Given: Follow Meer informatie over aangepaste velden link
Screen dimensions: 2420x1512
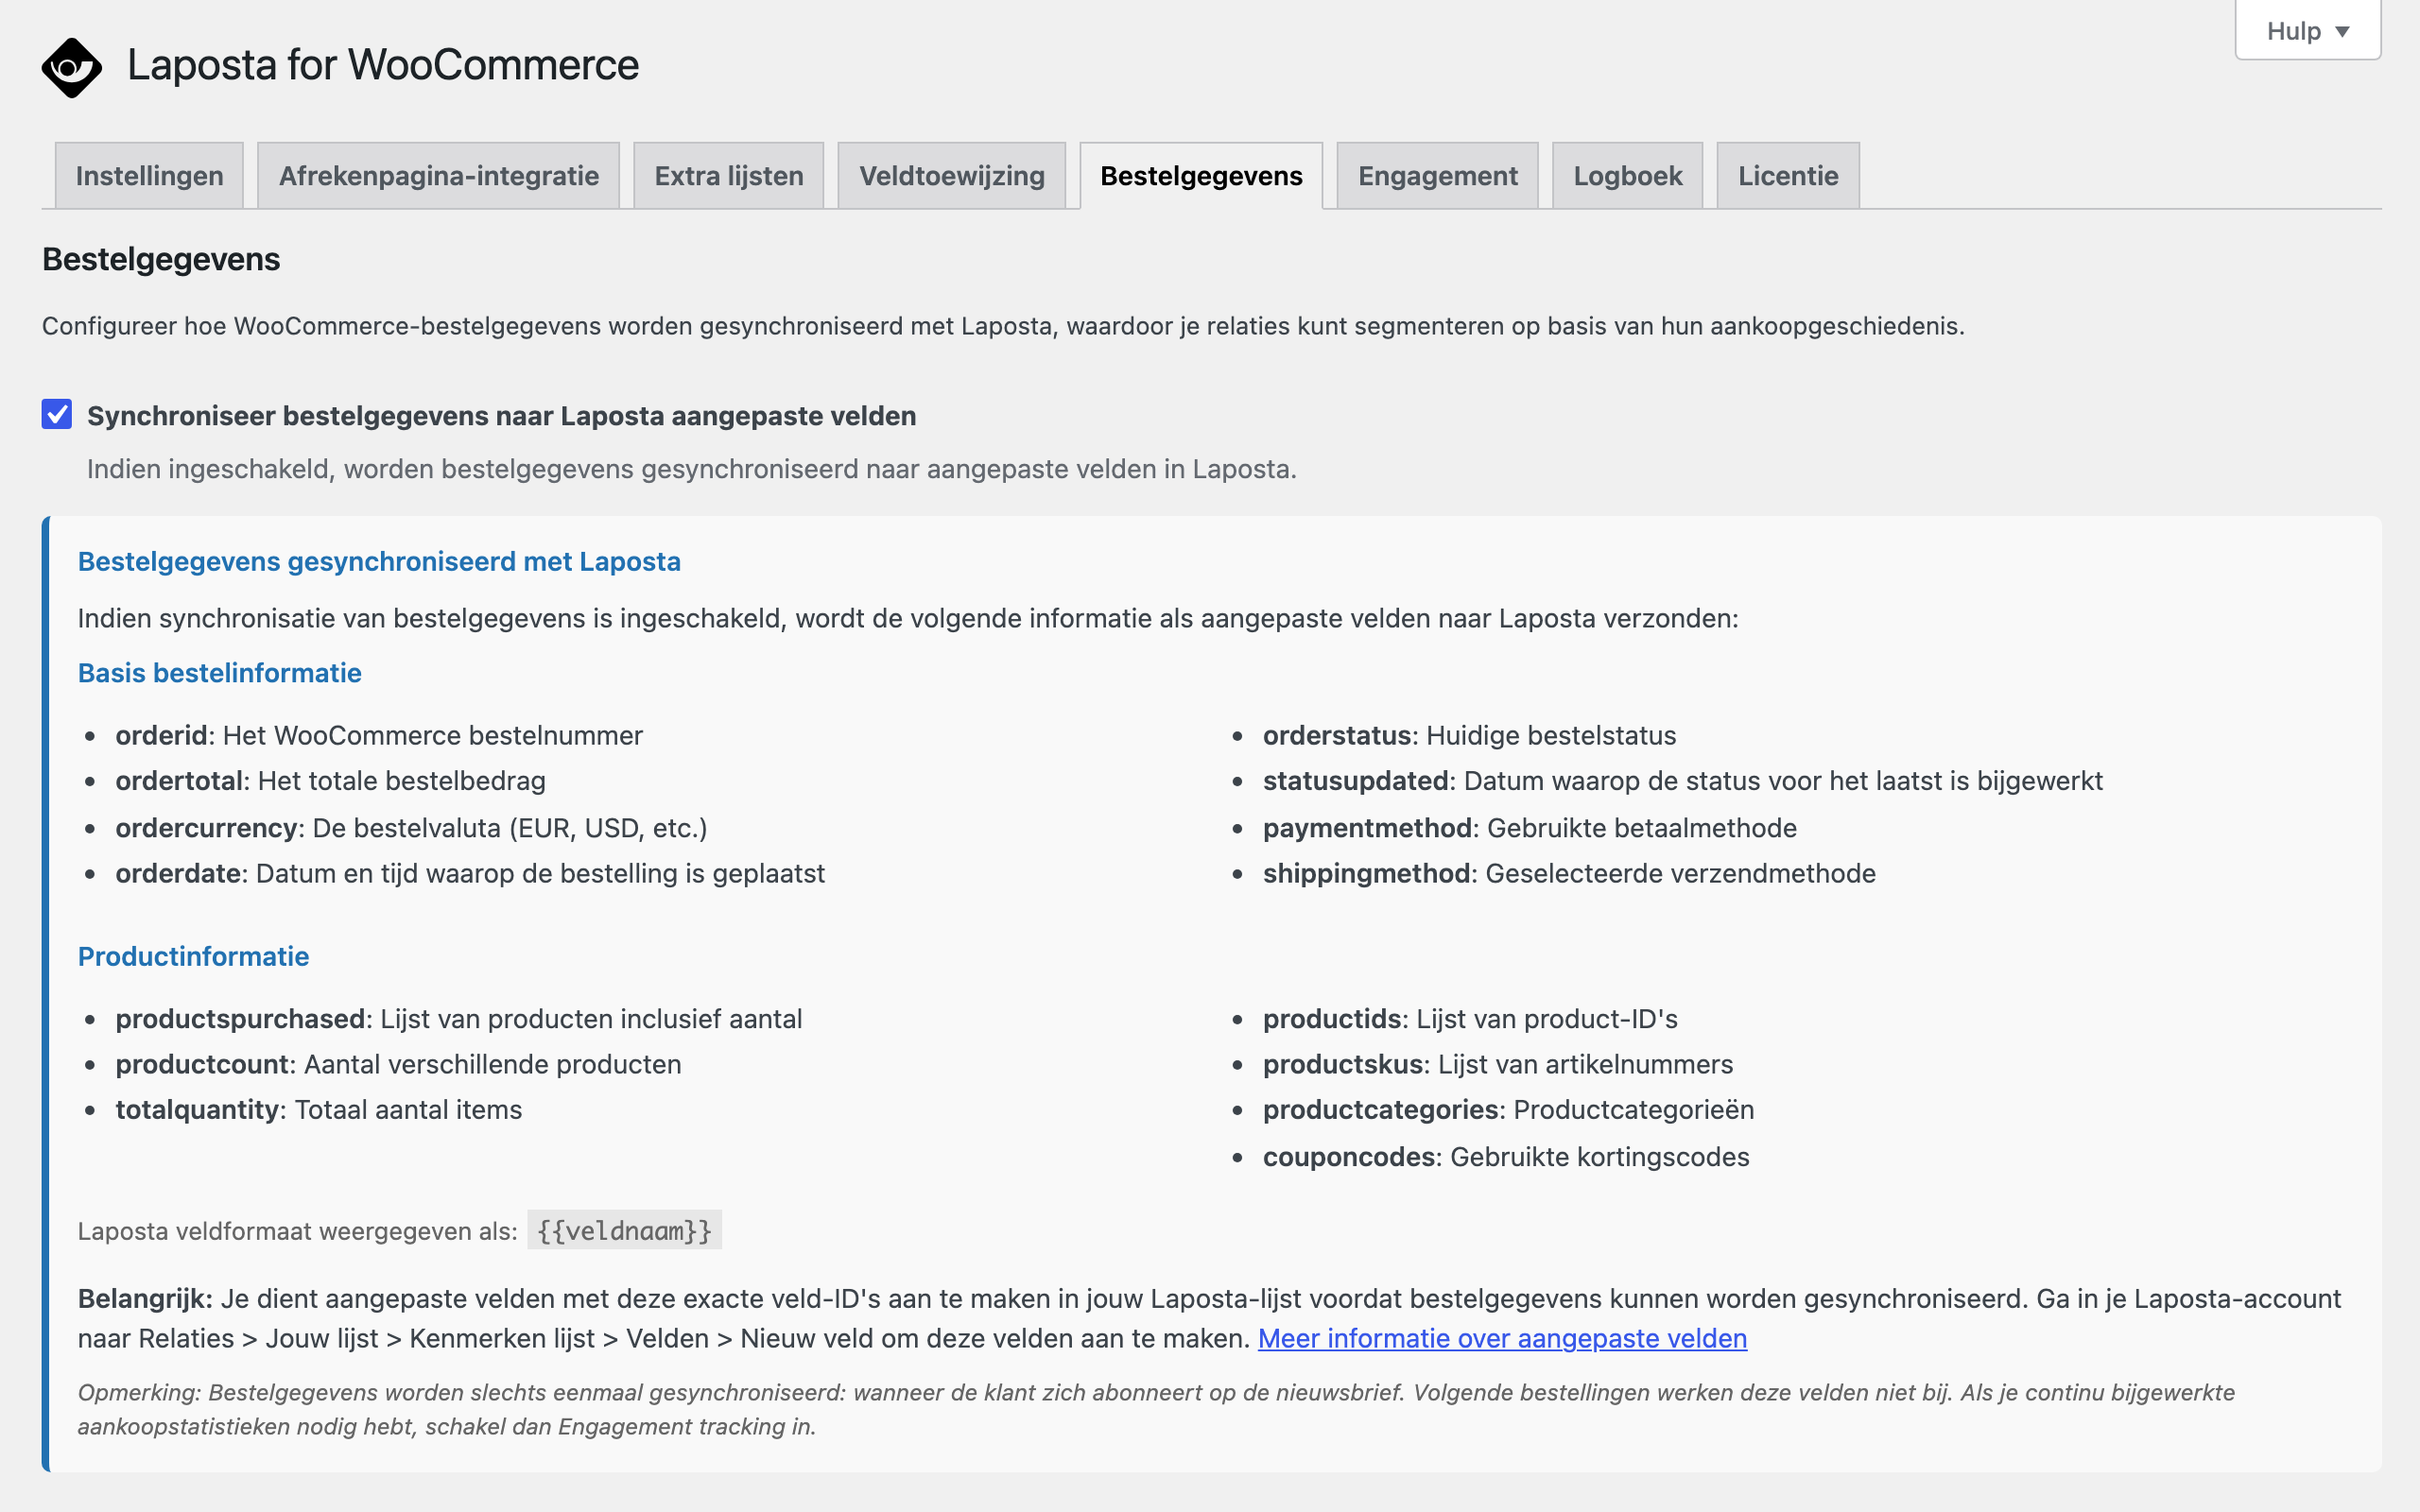Looking at the screenshot, I should click(1502, 1338).
